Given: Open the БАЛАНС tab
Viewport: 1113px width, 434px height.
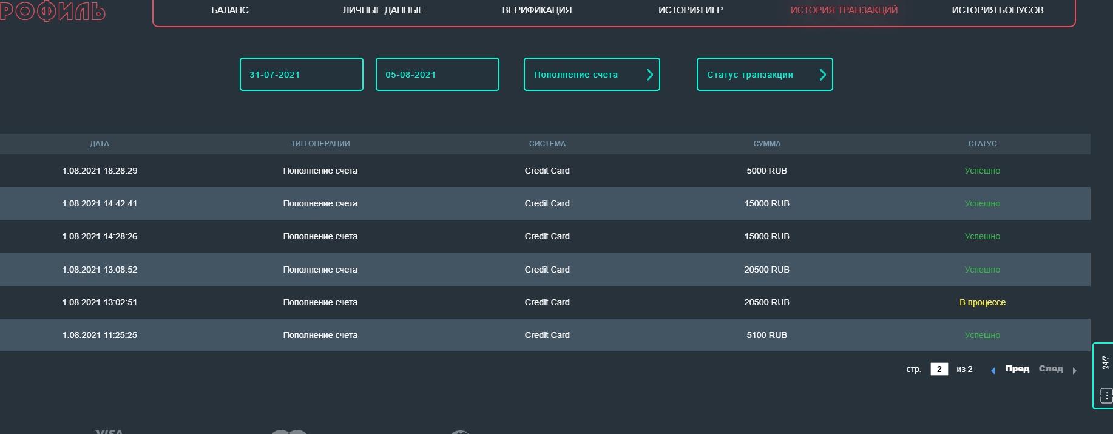Looking at the screenshot, I should tap(230, 10).
